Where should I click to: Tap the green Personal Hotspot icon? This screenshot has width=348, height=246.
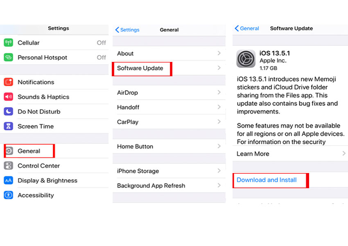click(9, 57)
